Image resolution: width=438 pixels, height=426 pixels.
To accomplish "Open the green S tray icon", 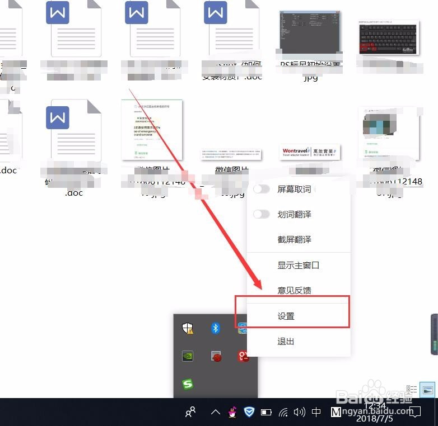I will point(188,384).
